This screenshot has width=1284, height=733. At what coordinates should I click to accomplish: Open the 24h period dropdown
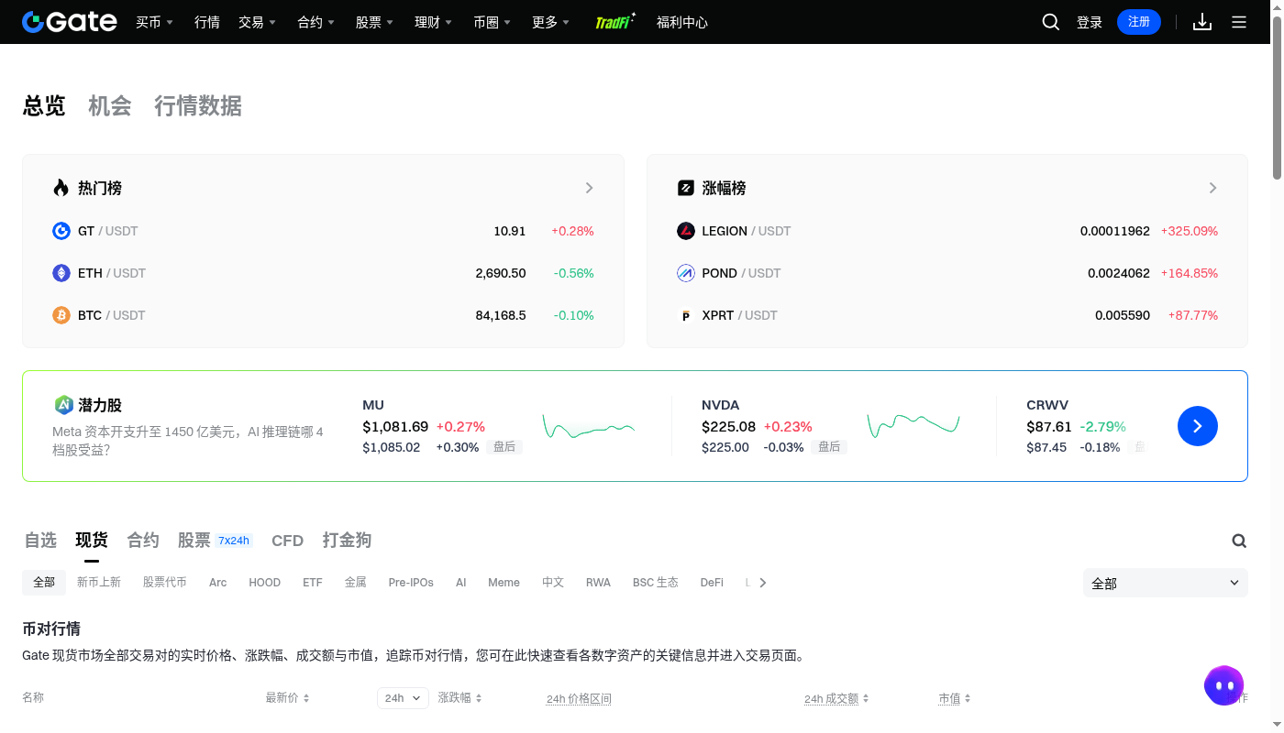[x=403, y=698]
